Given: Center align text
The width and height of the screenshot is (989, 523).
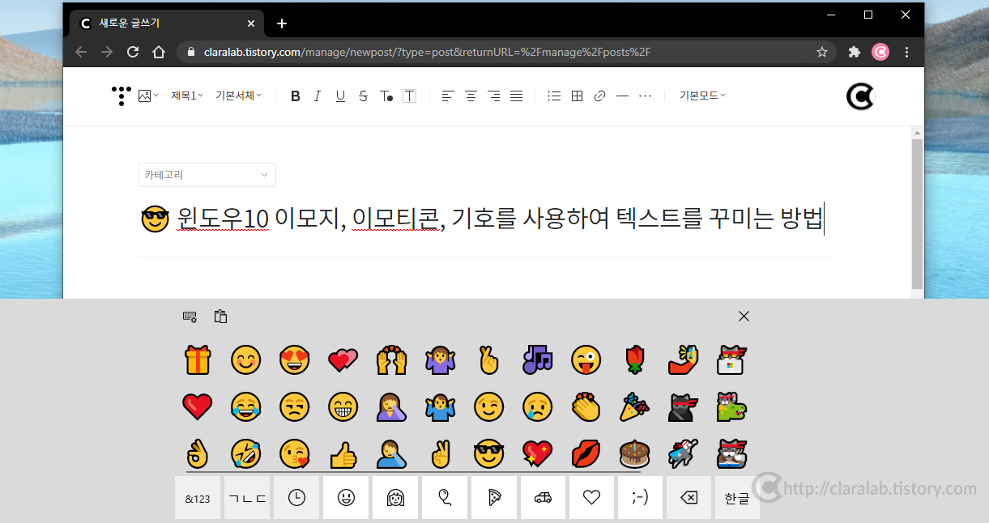Looking at the screenshot, I should (x=471, y=96).
